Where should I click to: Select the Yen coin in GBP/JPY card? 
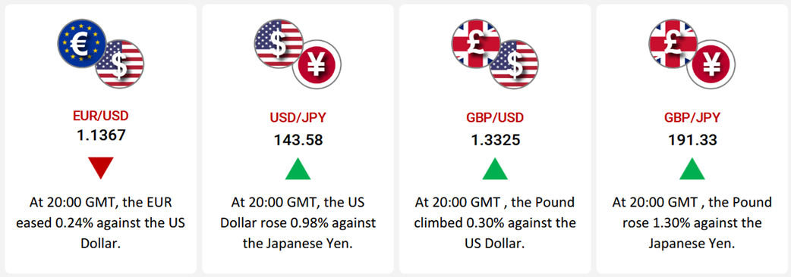click(711, 64)
